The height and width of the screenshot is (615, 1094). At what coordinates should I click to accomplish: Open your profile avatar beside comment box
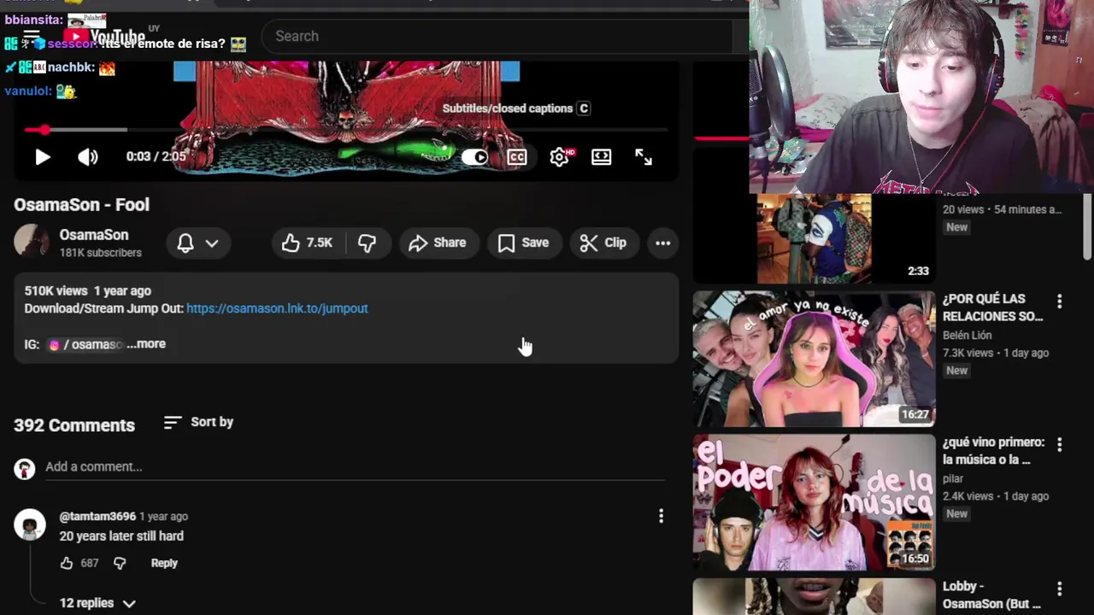coord(25,468)
